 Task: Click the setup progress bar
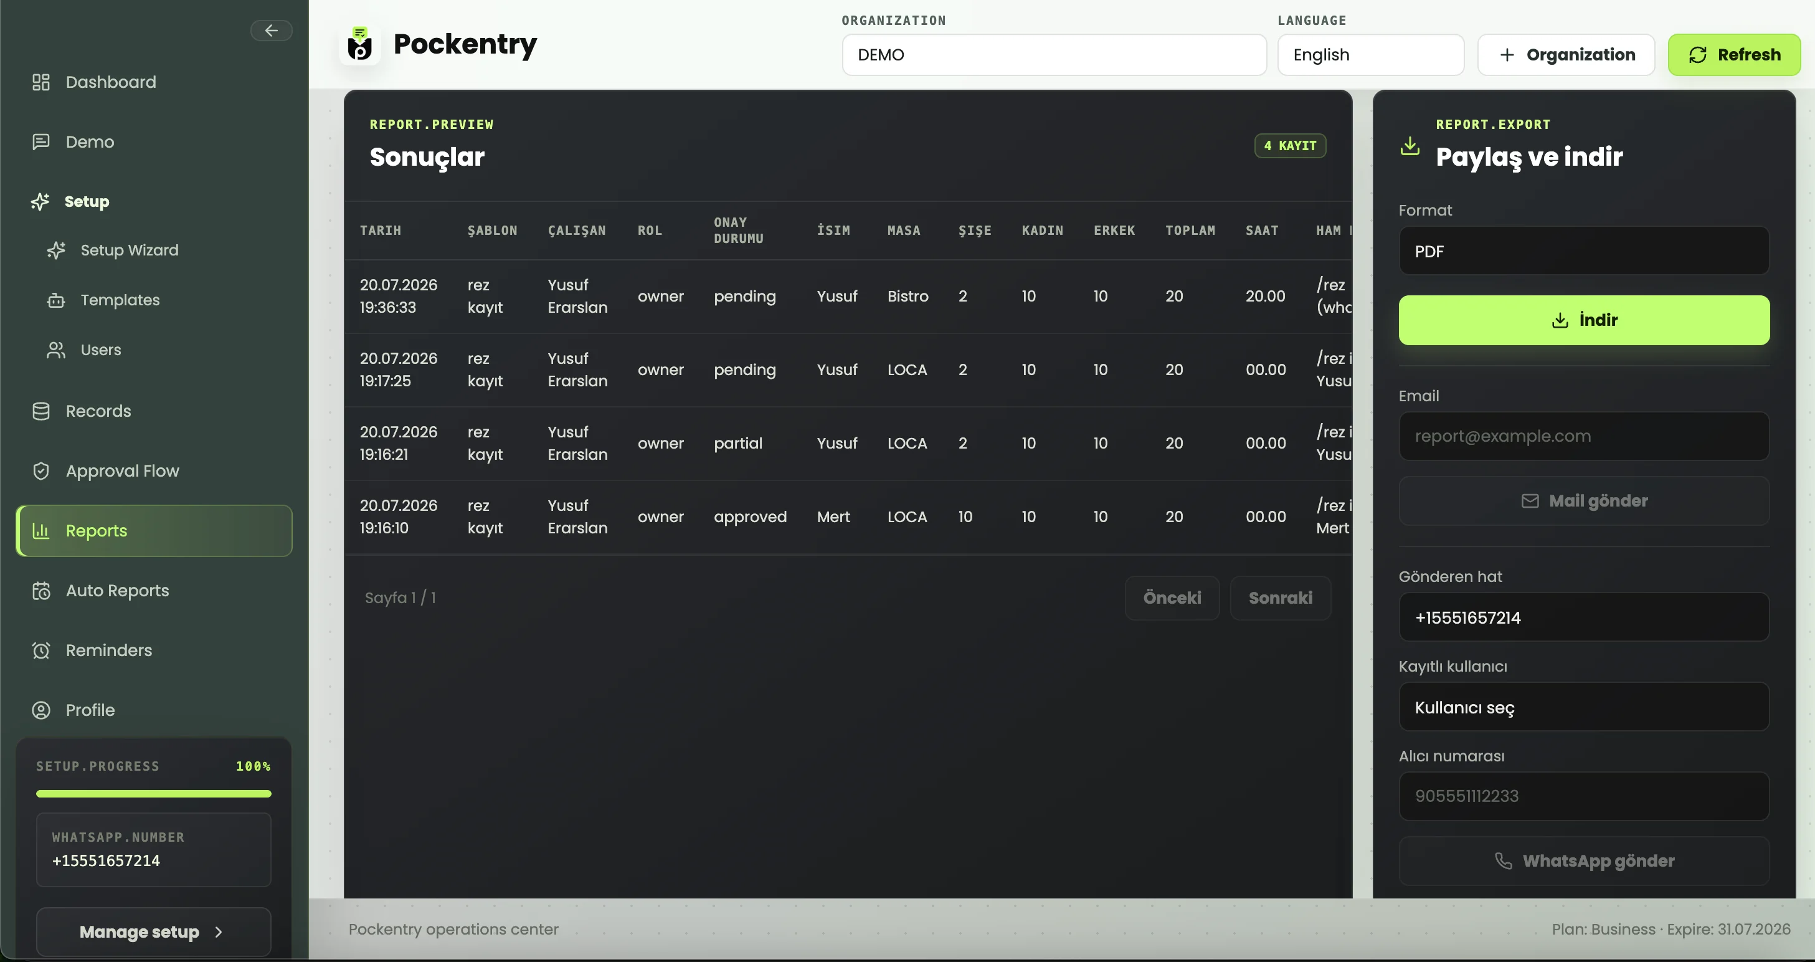pos(154,794)
